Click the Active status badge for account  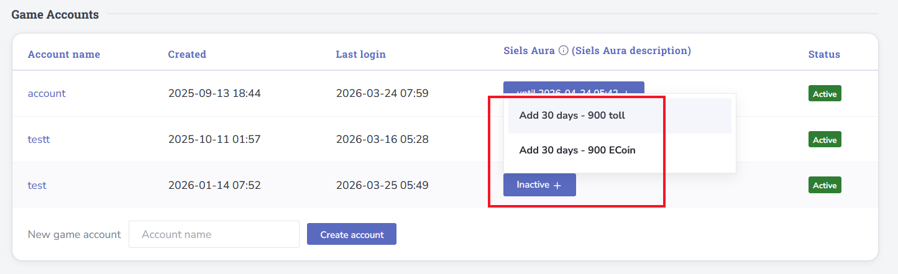825,94
